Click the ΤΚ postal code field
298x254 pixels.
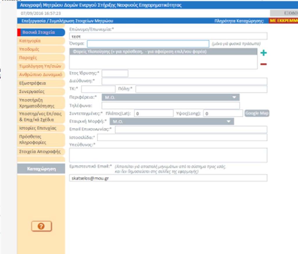point(98,89)
